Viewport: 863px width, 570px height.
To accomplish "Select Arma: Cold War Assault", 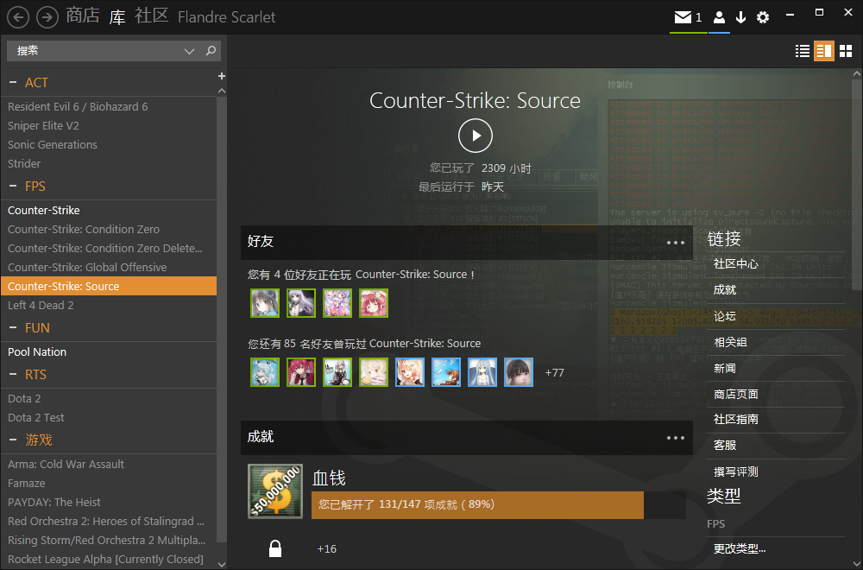I will 109,465.
